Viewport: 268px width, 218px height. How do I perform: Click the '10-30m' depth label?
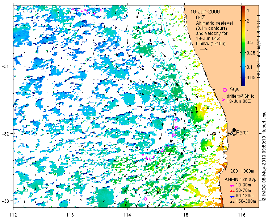243,185
